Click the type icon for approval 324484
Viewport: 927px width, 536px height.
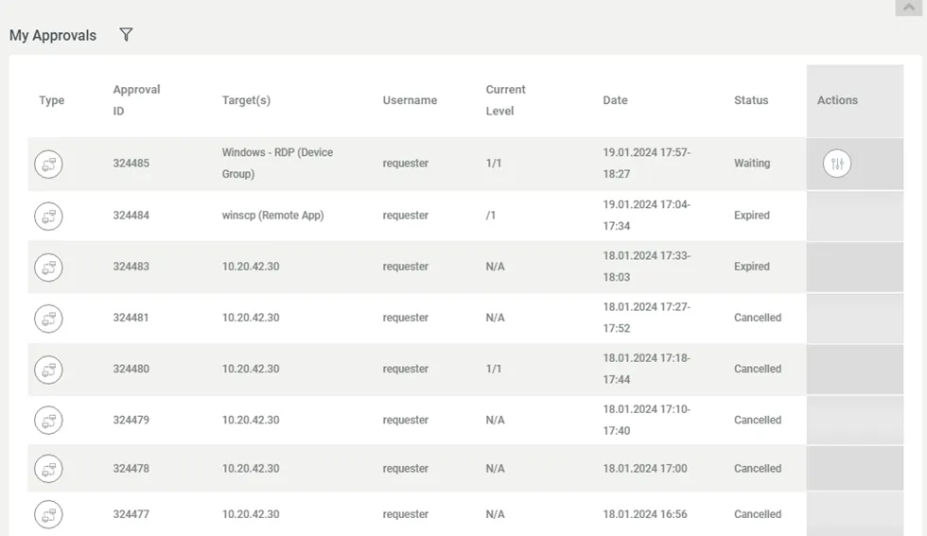coord(48,216)
